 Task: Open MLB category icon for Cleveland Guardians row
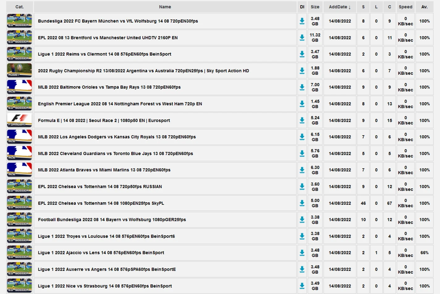click(19, 153)
